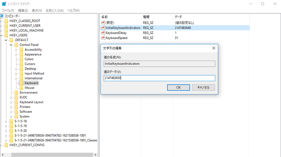Click the (値の設定なし) data cell
This screenshot has height=157, width=281.
tap(185, 23)
